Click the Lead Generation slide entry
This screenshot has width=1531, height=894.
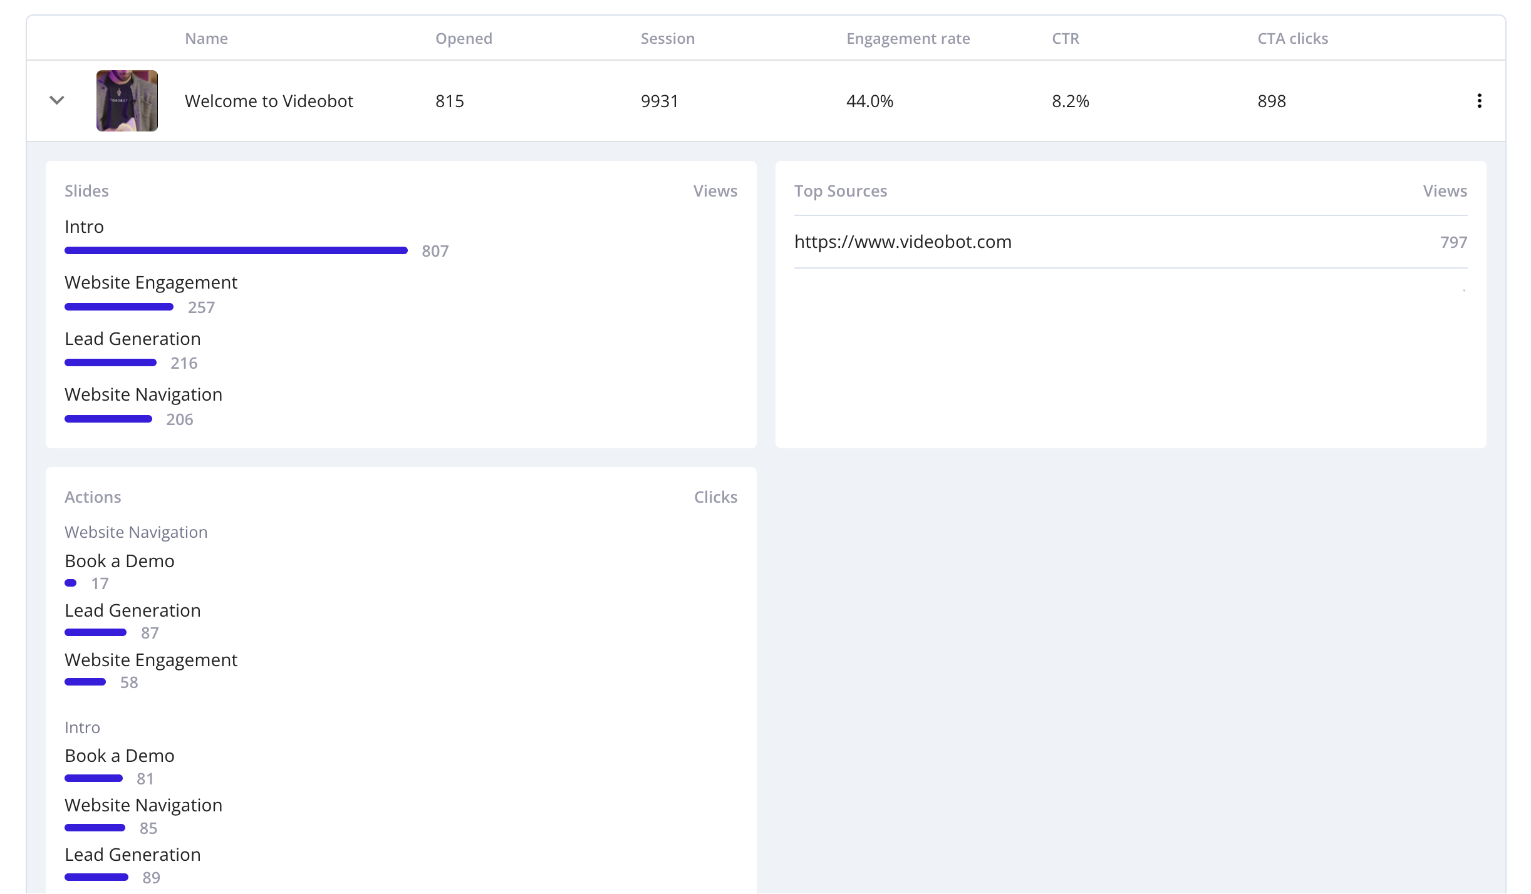(132, 338)
